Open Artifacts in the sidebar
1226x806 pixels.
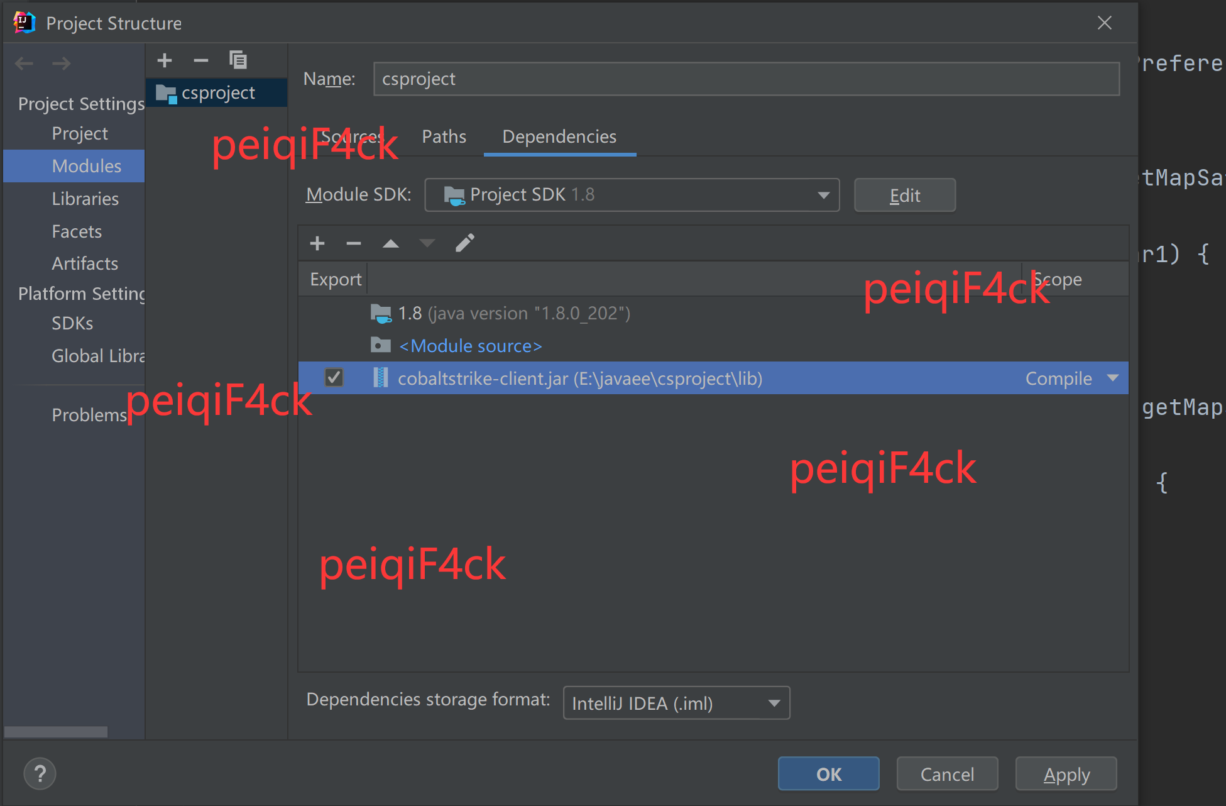[85, 263]
